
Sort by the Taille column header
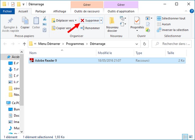pos(176,53)
